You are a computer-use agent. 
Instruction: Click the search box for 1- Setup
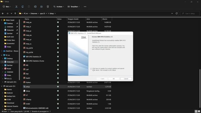[x=190, y=13]
